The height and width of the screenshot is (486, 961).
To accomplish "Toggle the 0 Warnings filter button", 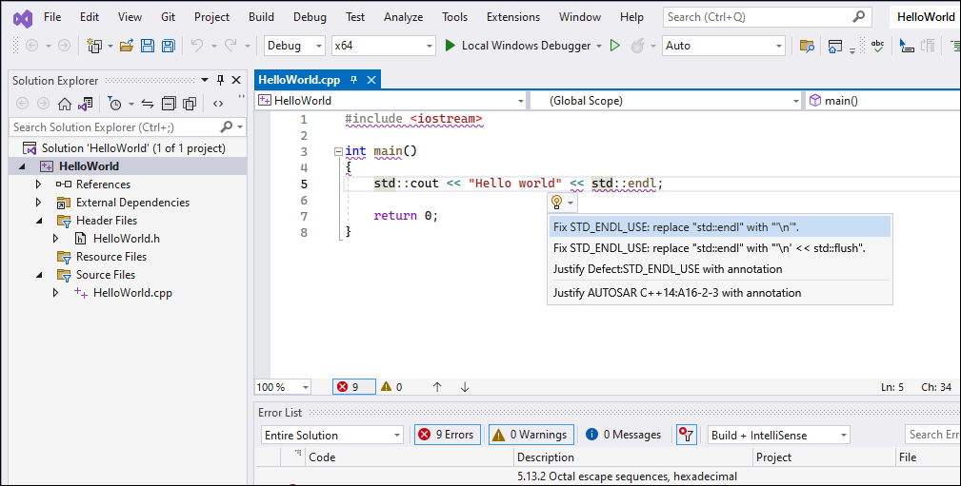I will [531, 435].
